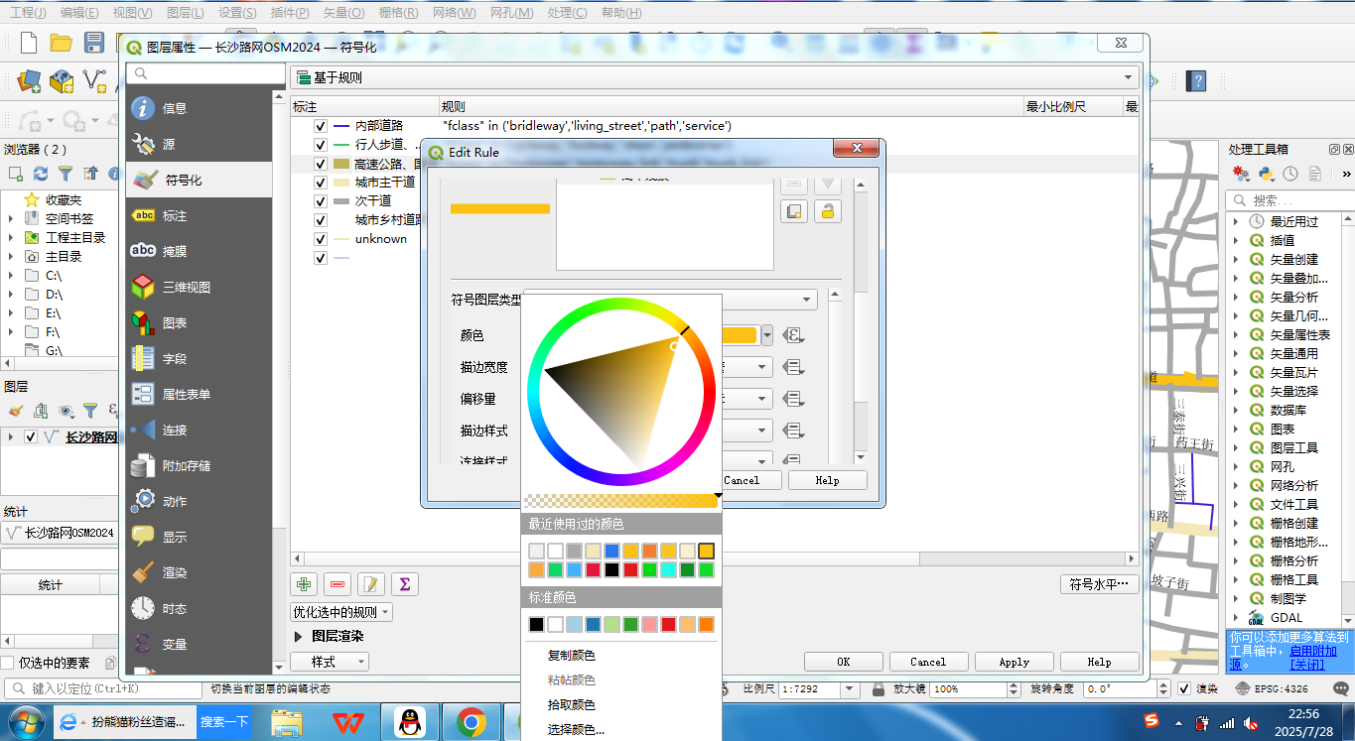Click the lock symbol layer icon

click(x=827, y=210)
